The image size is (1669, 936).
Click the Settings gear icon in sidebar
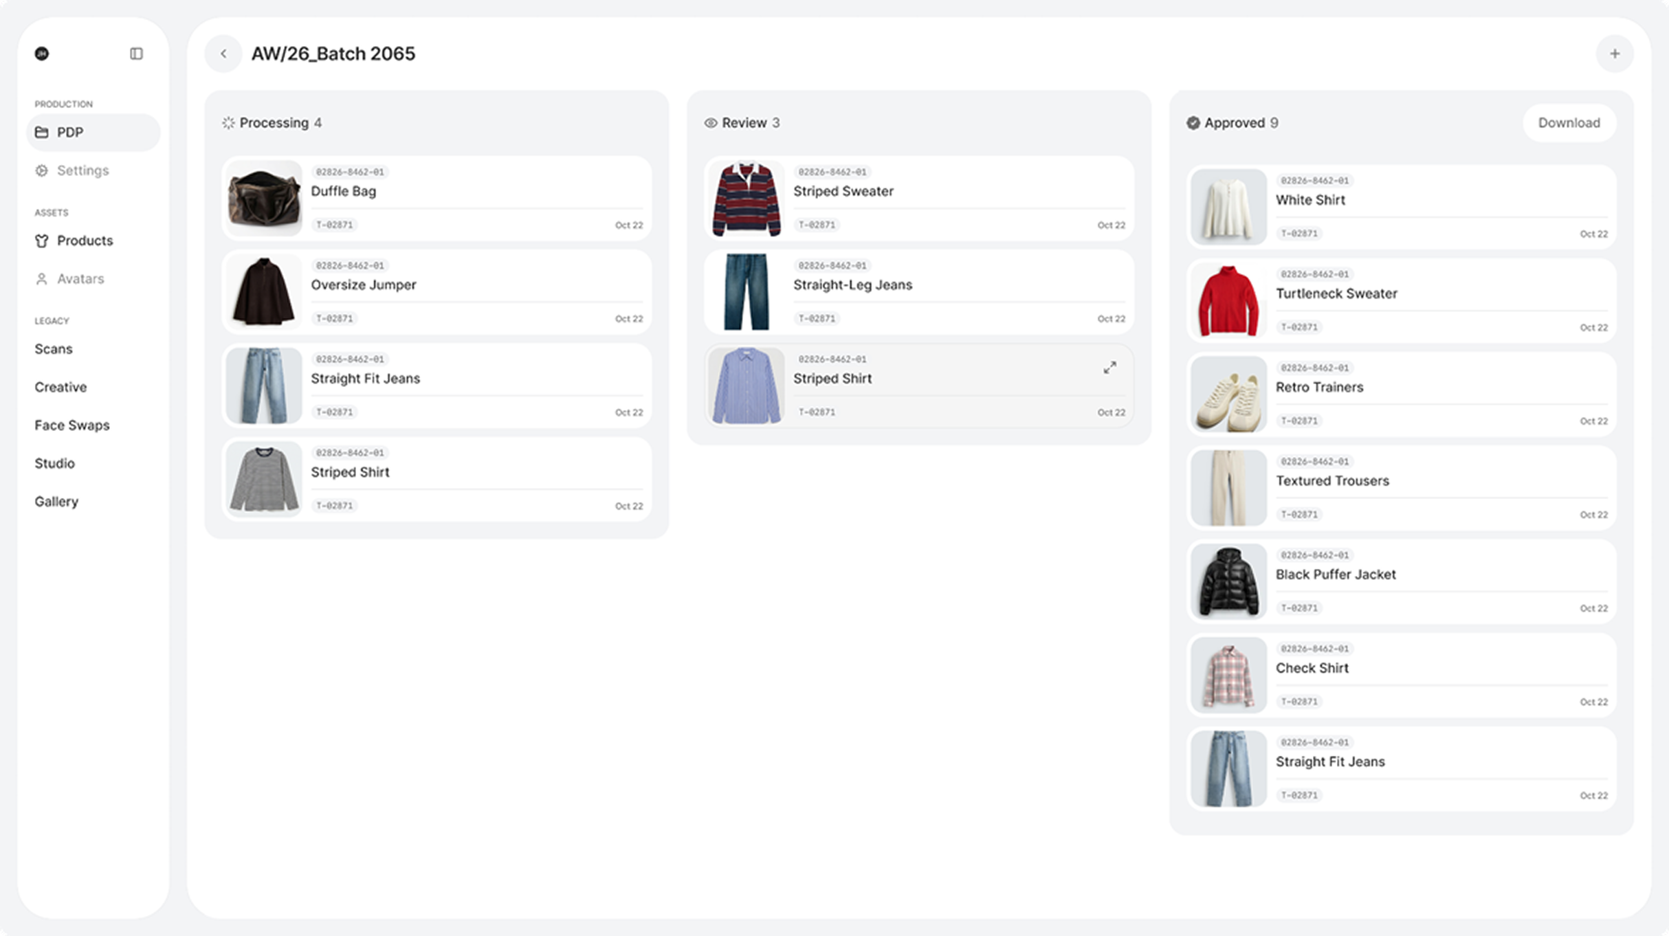42,170
